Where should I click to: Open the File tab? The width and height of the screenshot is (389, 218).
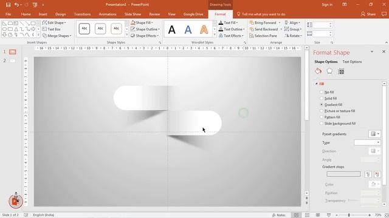8,14
